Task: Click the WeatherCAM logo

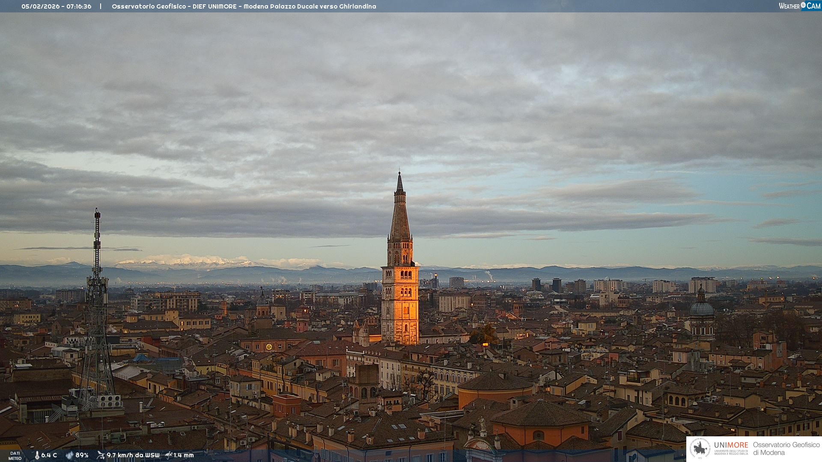Action: (799, 6)
